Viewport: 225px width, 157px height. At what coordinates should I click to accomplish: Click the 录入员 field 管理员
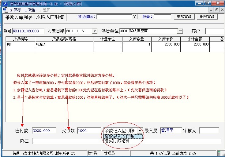point(171,130)
